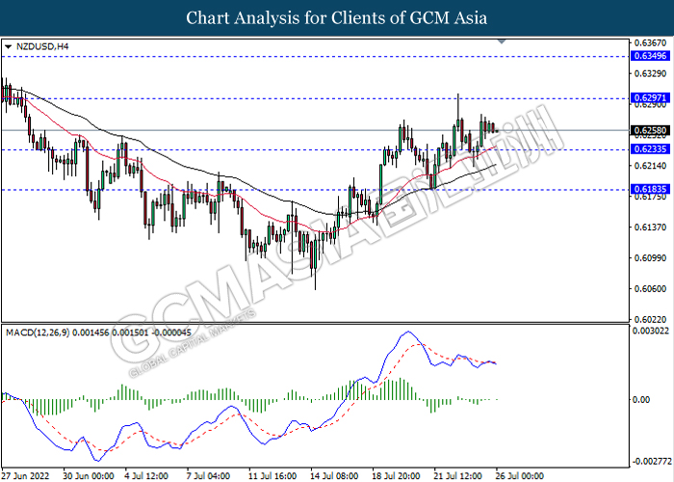Click the 30 Jun 00:00 date label
The image size is (674, 482).
click(89, 476)
